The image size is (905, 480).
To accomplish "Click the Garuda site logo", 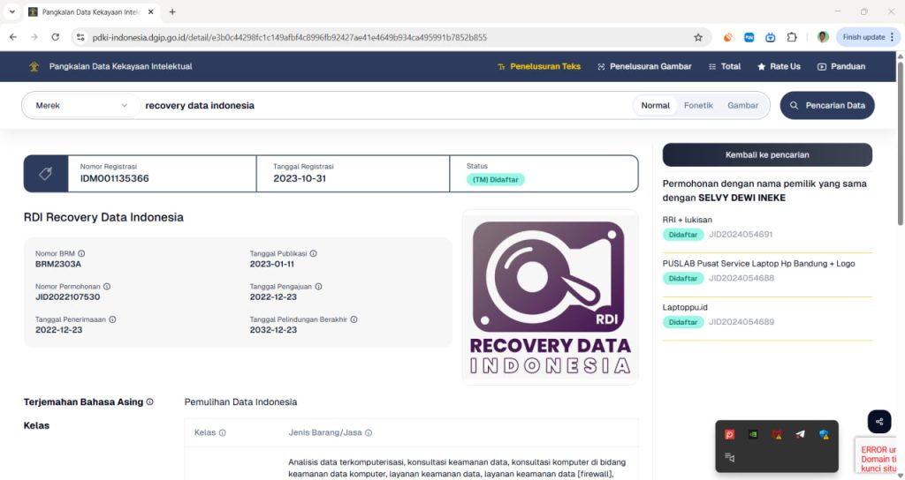I will click(x=34, y=66).
